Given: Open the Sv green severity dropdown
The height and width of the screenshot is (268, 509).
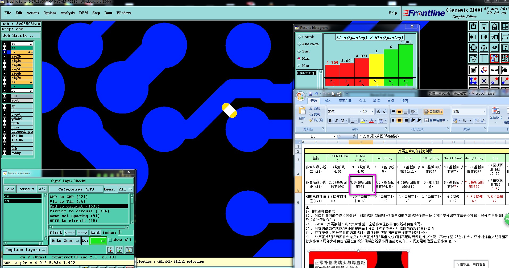Looking at the screenshot, I should point(98,241).
